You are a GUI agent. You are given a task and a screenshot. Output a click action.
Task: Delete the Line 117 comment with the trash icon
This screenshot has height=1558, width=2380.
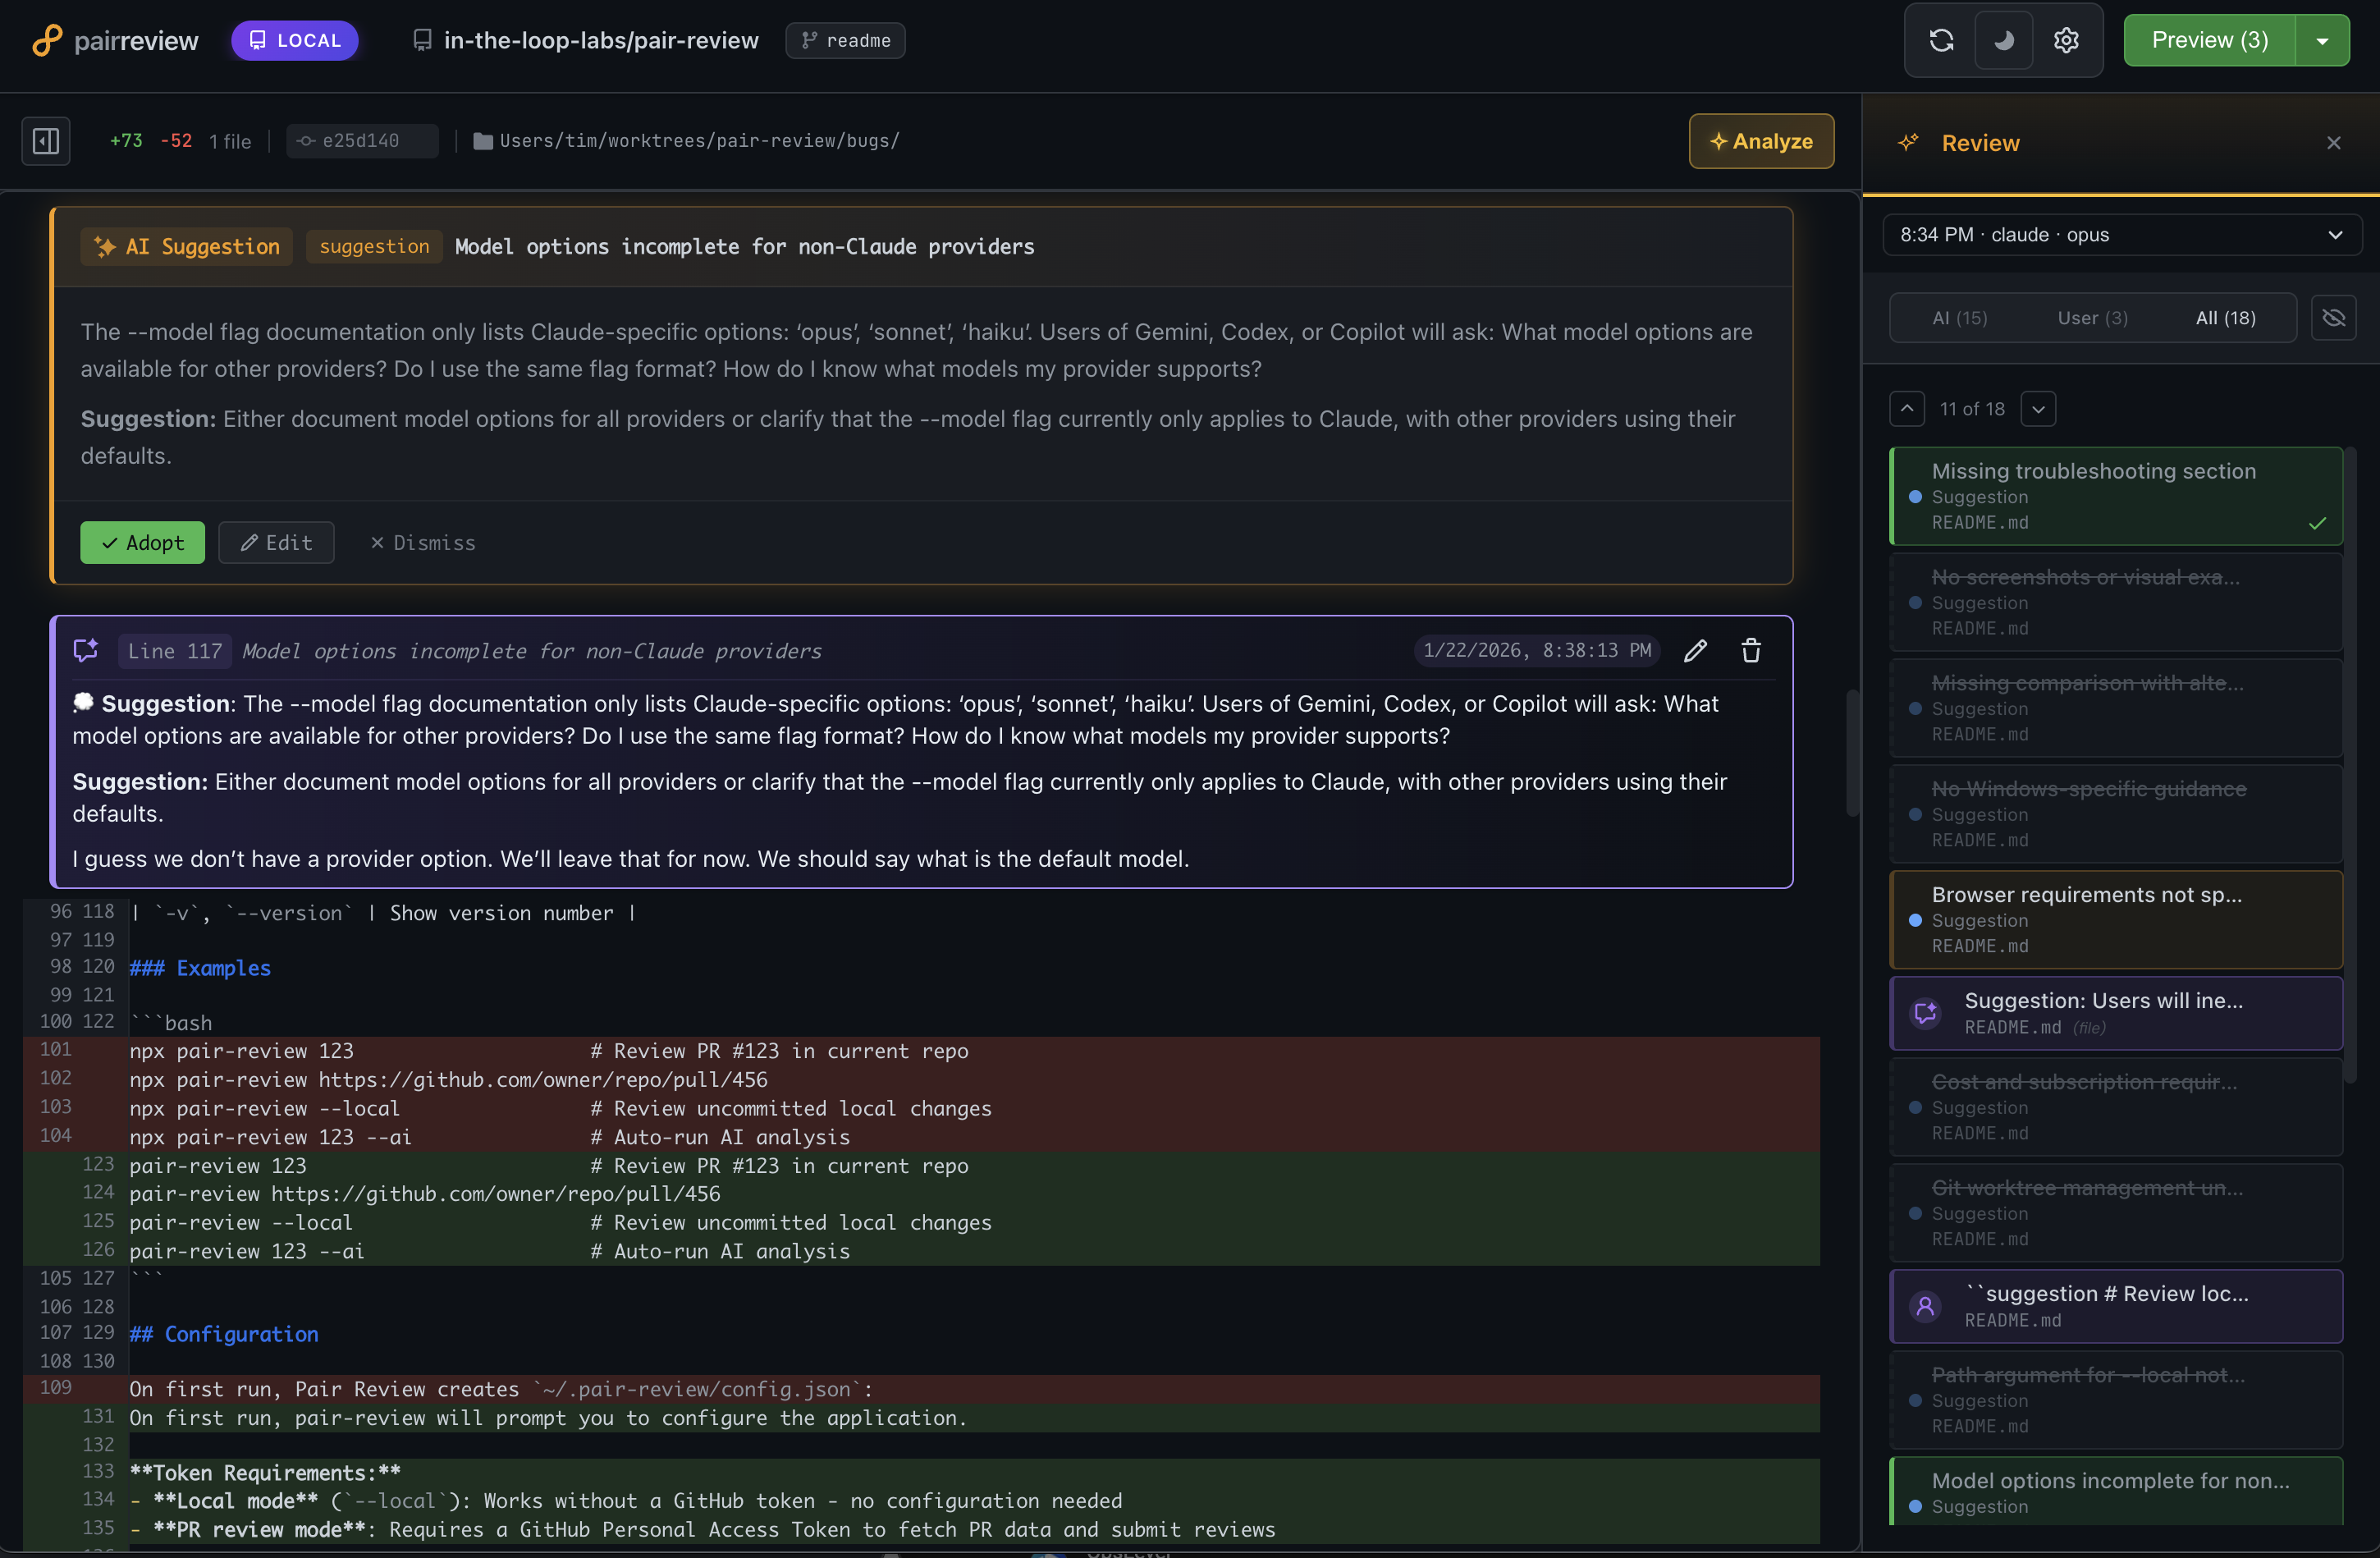1750,650
